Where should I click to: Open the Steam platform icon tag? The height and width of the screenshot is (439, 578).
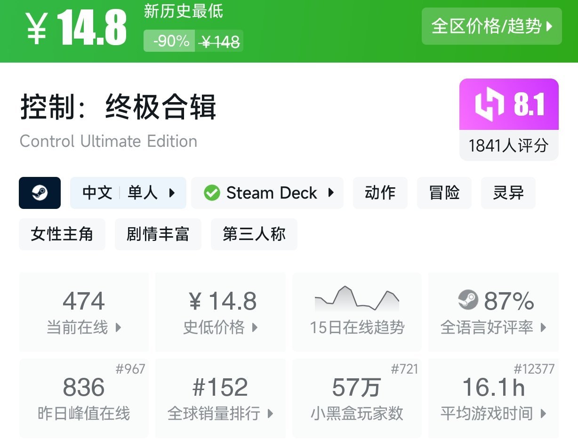tap(40, 193)
